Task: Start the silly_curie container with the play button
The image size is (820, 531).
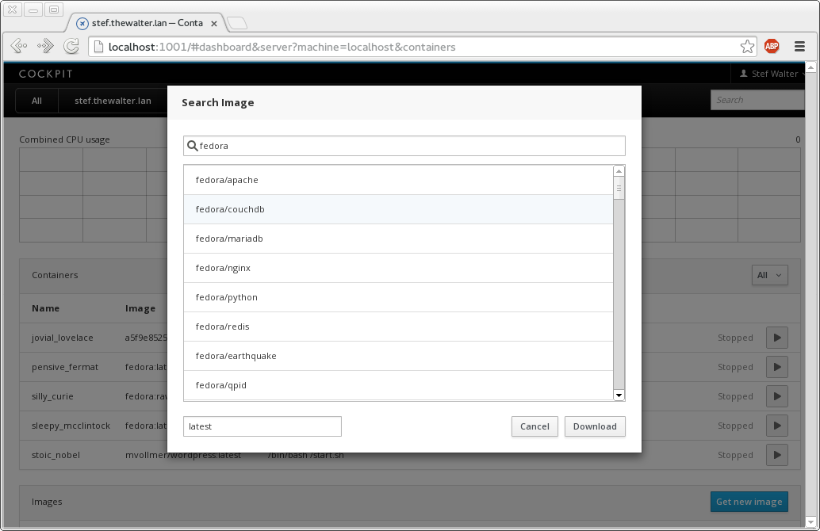Action: [776, 396]
